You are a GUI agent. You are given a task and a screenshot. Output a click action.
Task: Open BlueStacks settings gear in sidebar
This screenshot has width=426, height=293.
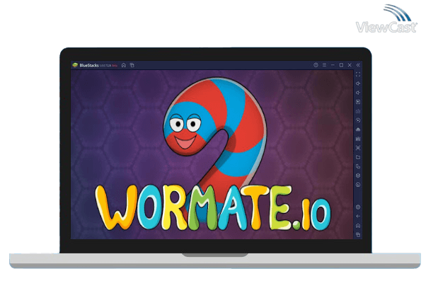(x=358, y=207)
